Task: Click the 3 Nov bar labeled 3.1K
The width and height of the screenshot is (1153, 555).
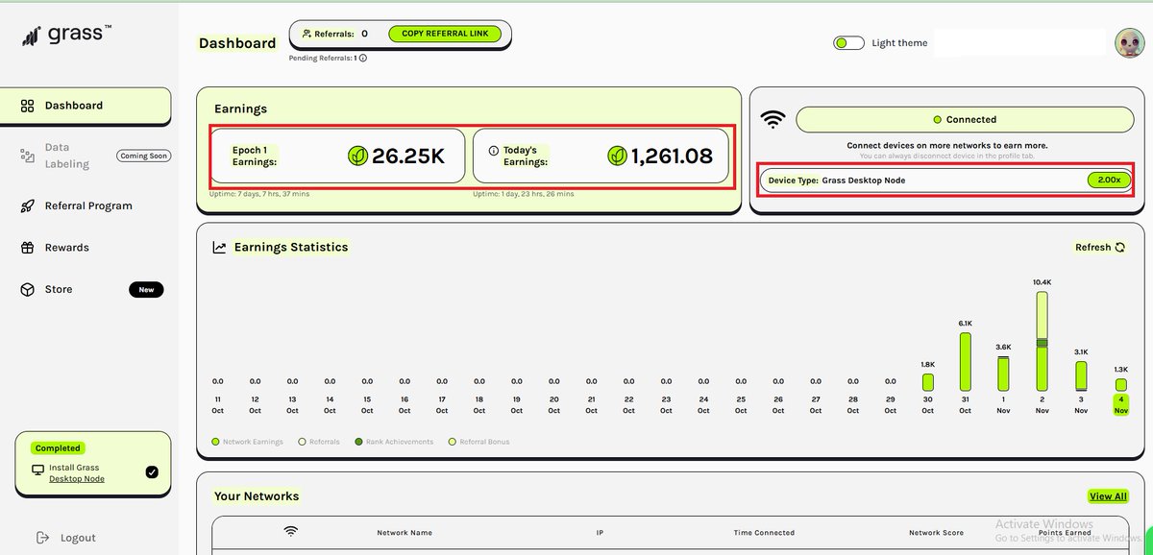Action: coord(1080,377)
